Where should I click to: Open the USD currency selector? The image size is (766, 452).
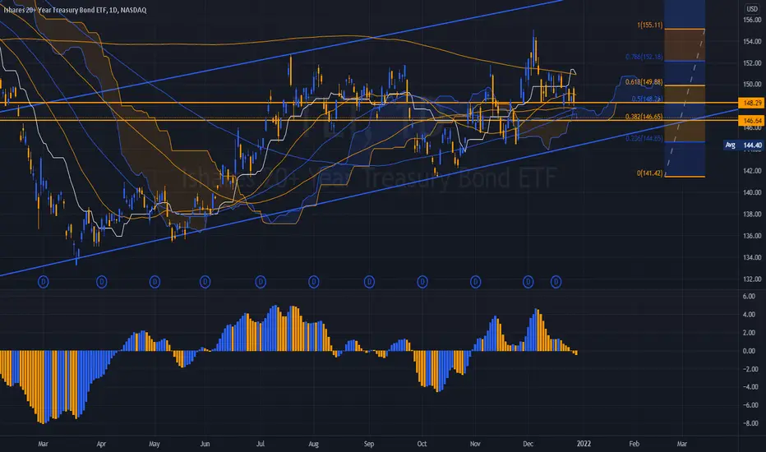(752, 9)
